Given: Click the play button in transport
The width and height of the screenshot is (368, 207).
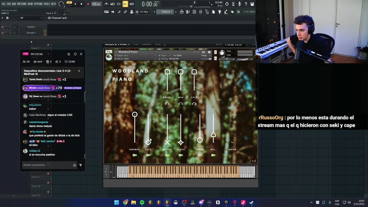Looking at the screenshot, I should tap(75, 4).
